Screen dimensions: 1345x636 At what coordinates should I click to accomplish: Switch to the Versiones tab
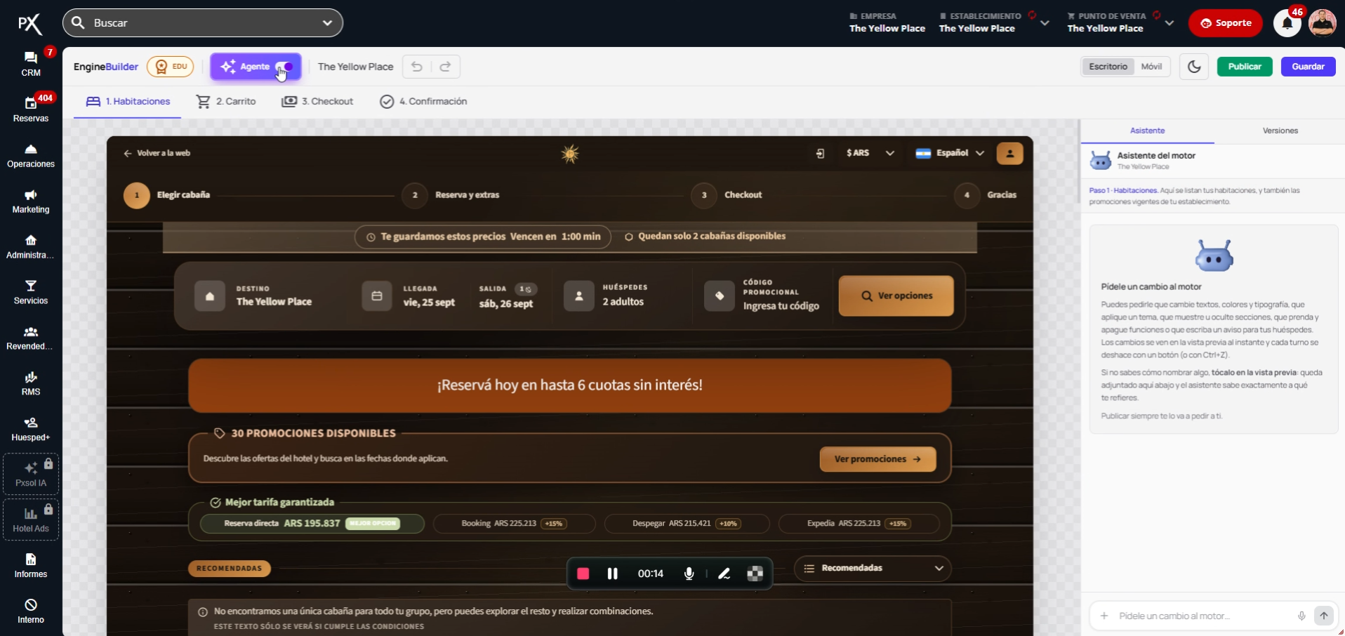point(1280,131)
